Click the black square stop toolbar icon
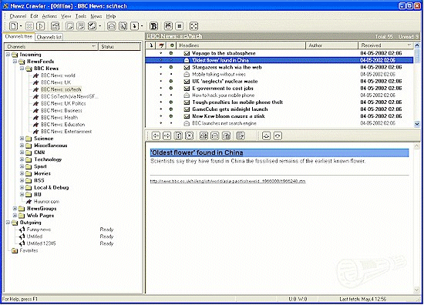 click(179, 26)
